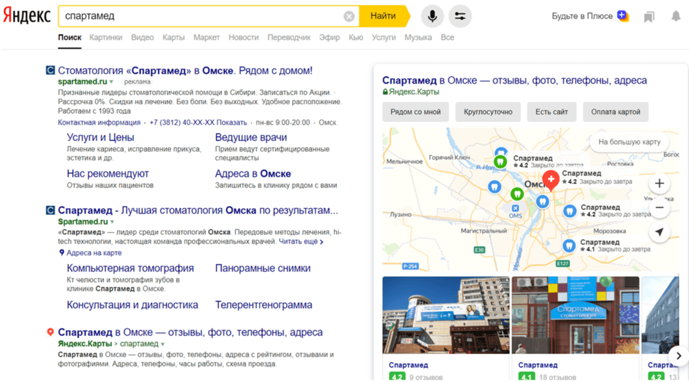Open Адреса в Омске sitelink
This screenshot has width=689, height=382.
(x=253, y=174)
